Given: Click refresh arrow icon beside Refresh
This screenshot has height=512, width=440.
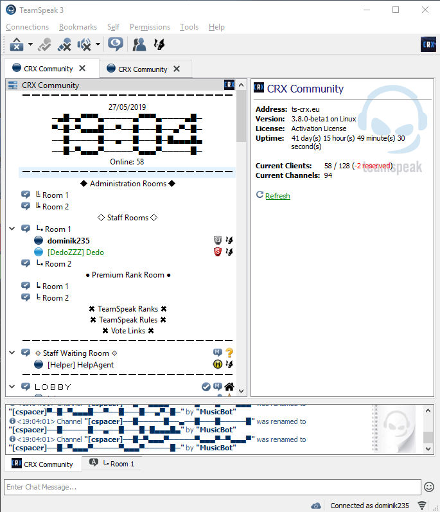Looking at the screenshot, I should (x=260, y=195).
